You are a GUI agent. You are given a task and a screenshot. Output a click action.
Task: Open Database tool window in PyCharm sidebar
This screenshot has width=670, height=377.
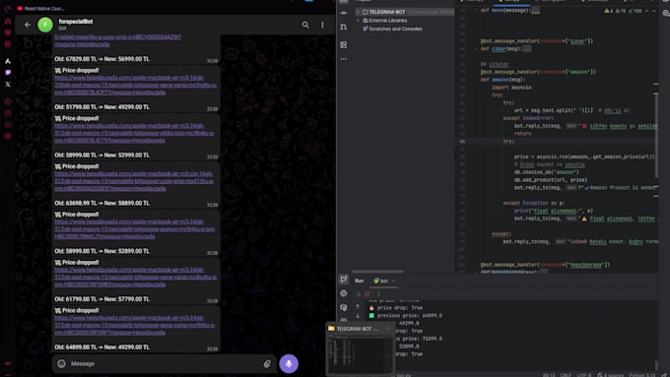pyautogui.click(x=344, y=45)
